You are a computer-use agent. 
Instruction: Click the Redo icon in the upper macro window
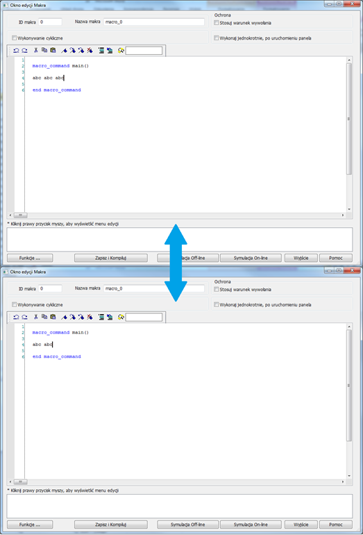pyautogui.click(x=24, y=51)
